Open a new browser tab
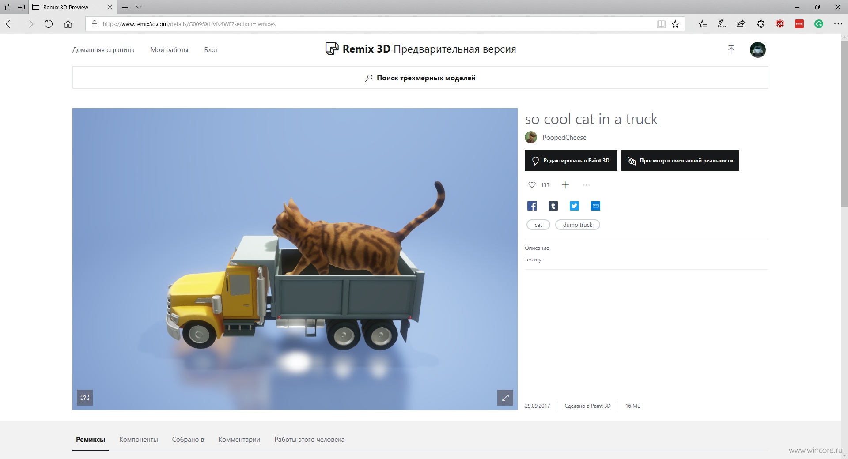Image resolution: width=848 pixels, height=459 pixels. tap(125, 7)
